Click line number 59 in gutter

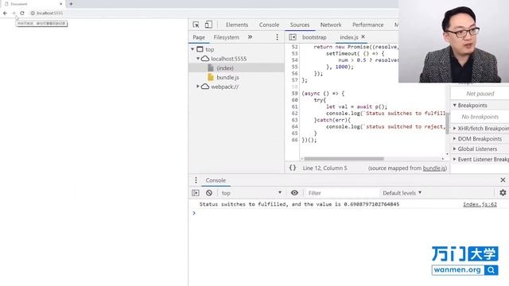(294, 94)
